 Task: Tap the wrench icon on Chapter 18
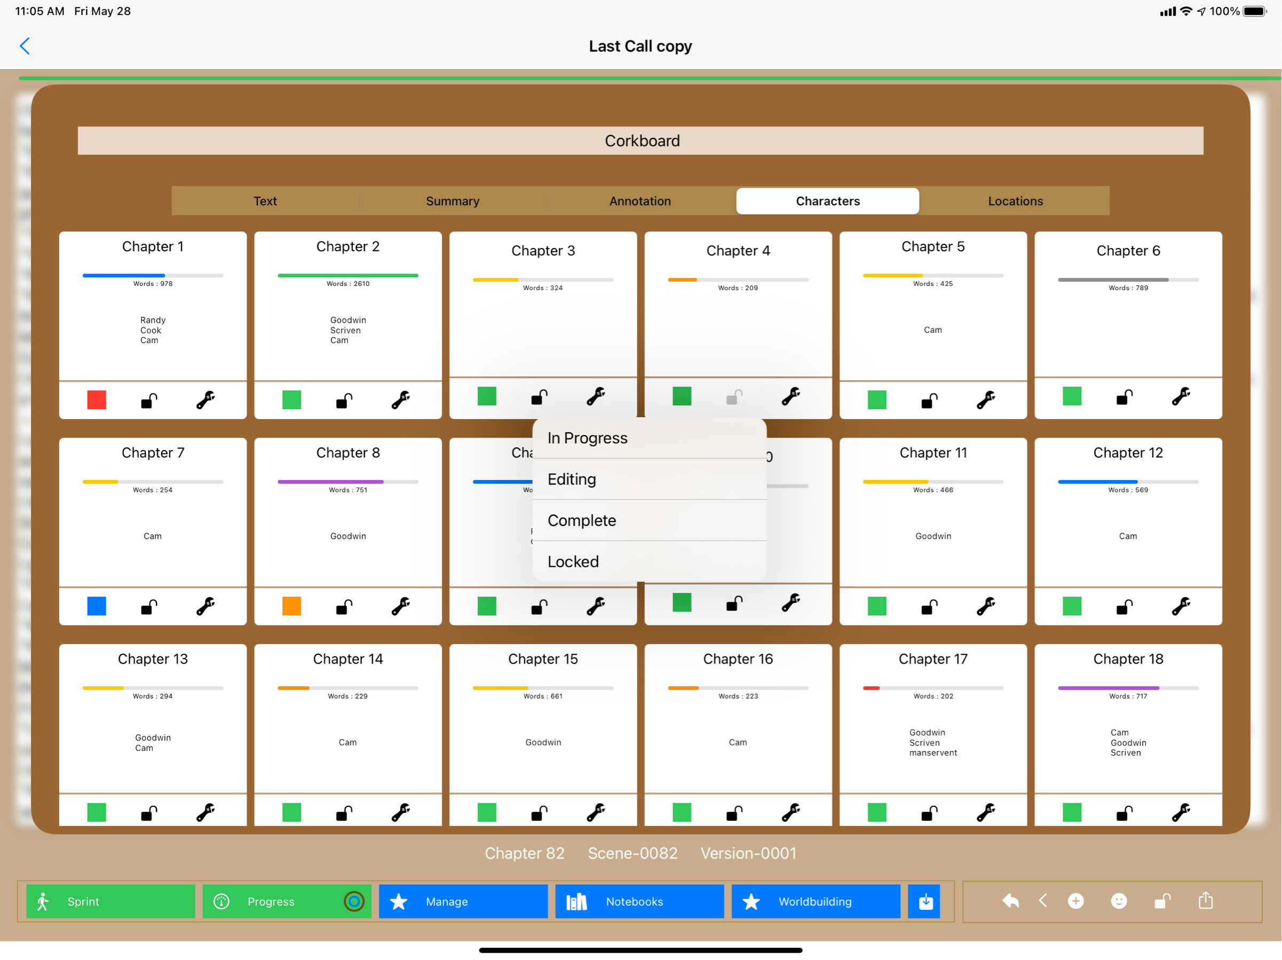[x=1181, y=812]
